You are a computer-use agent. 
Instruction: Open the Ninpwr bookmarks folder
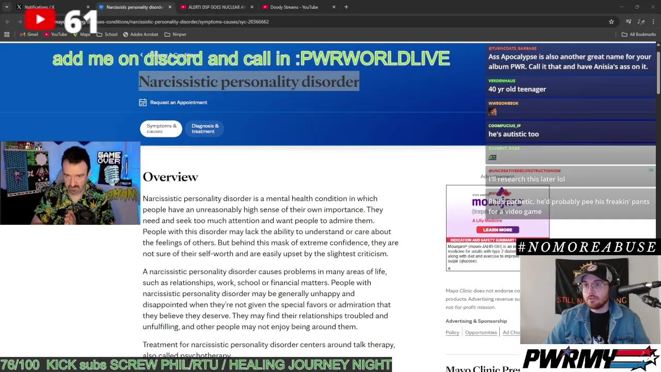click(175, 35)
